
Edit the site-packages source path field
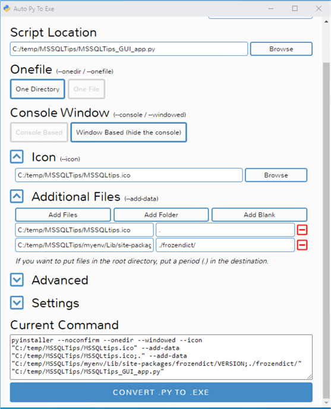coord(84,245)
